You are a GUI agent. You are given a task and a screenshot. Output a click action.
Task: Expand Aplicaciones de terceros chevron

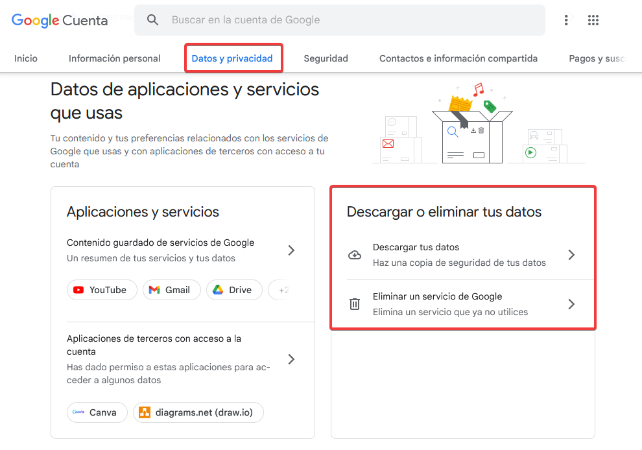[291, 359]
